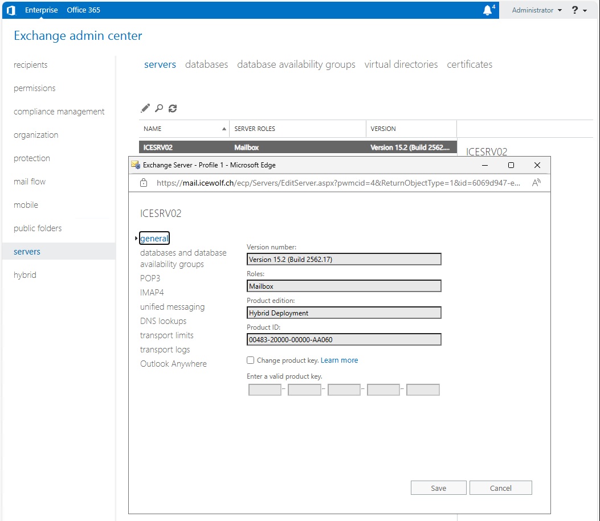This screenshot has width=600, height=521.
Task: Click the site lock icon in address bar
Action: 144,183
